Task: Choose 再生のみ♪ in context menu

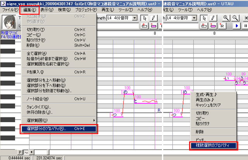Action: coord(214,100)
